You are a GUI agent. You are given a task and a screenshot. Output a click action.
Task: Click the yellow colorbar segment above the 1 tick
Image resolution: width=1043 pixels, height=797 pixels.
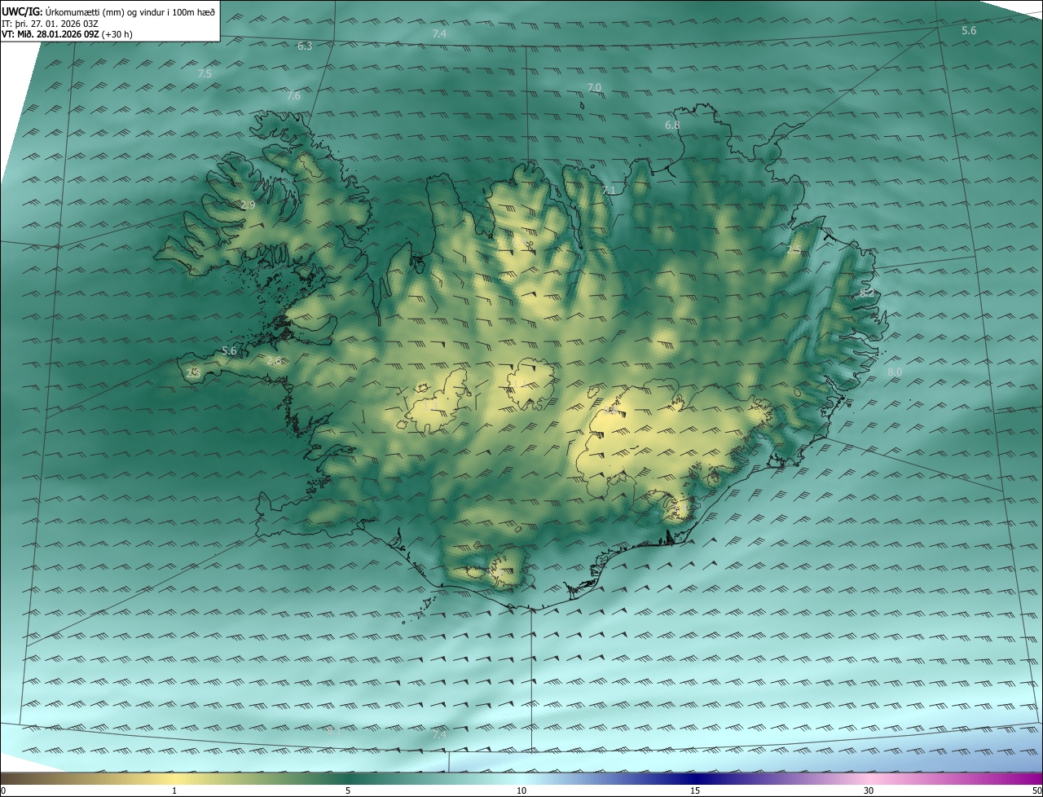[174, 778]
